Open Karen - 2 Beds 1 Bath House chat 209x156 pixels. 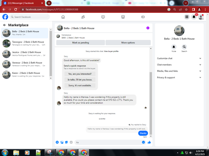[x=25, y=74]
